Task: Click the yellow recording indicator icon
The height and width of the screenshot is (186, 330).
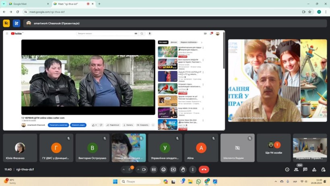Action: point(6,23)
